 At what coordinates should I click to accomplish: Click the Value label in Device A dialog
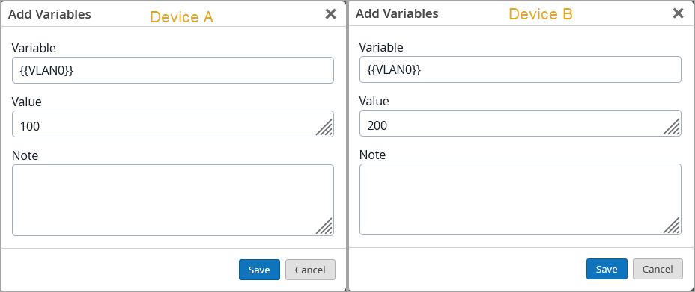[x=27, y=102]
